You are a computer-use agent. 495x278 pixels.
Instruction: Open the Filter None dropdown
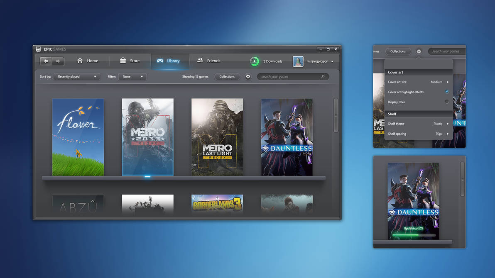pyautogui.click(x=132, y=77)
